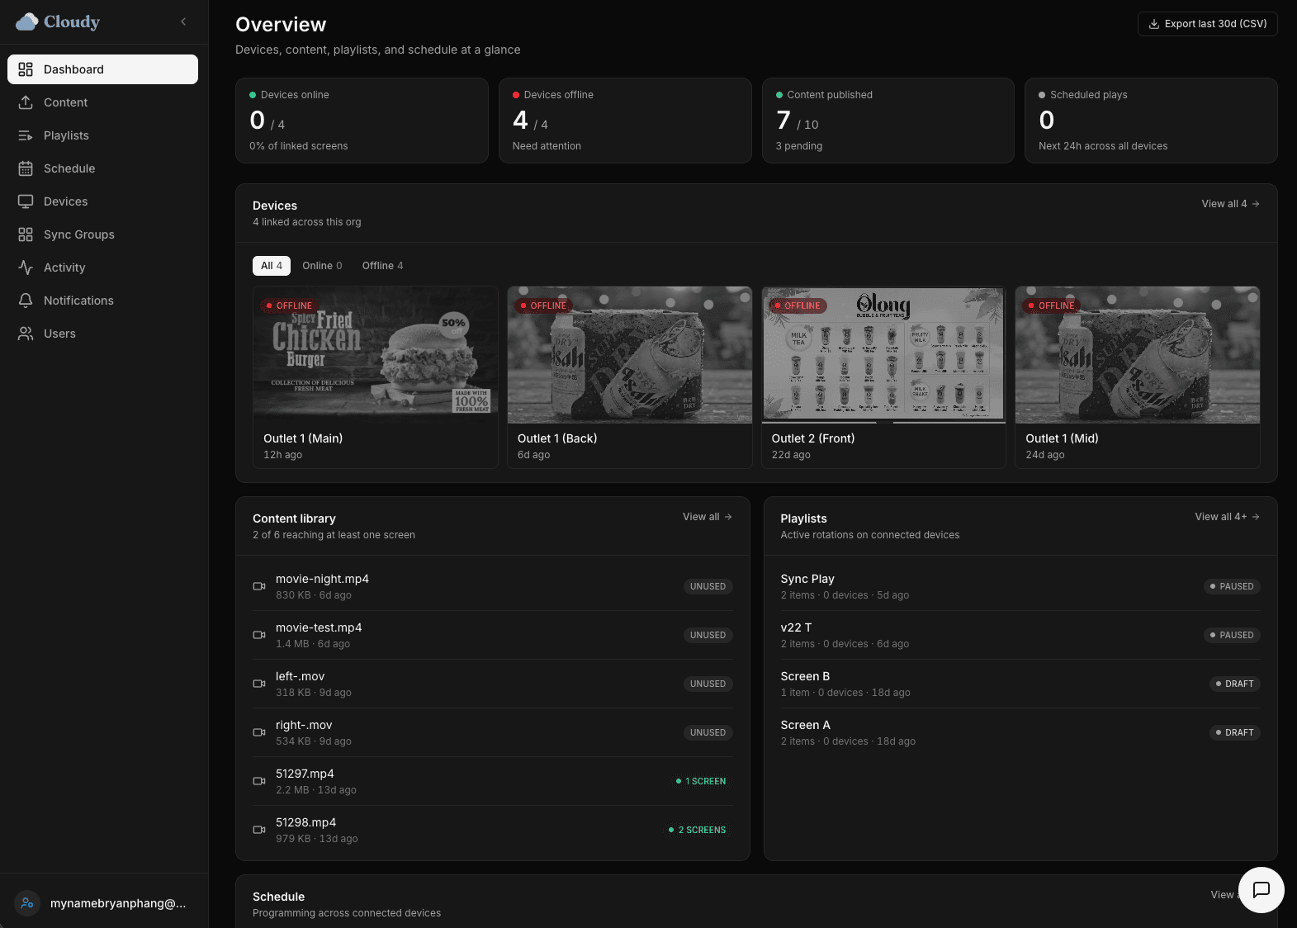Click video icon beside 51297.mp4
Image resolution: width=1297 pixels, height=928 pixels.
pyautogui.click(x=259, y=781)
